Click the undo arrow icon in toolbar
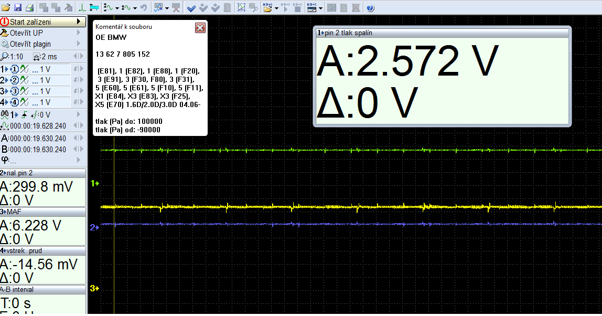The height and width of the screenshot is (316, 602). click(144, 7)
